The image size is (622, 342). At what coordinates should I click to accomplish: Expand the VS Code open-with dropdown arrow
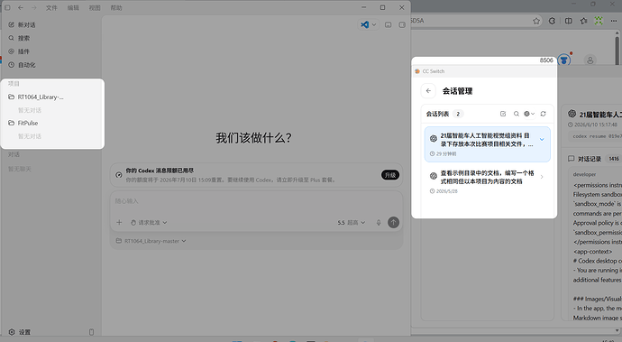click(374, 24)
